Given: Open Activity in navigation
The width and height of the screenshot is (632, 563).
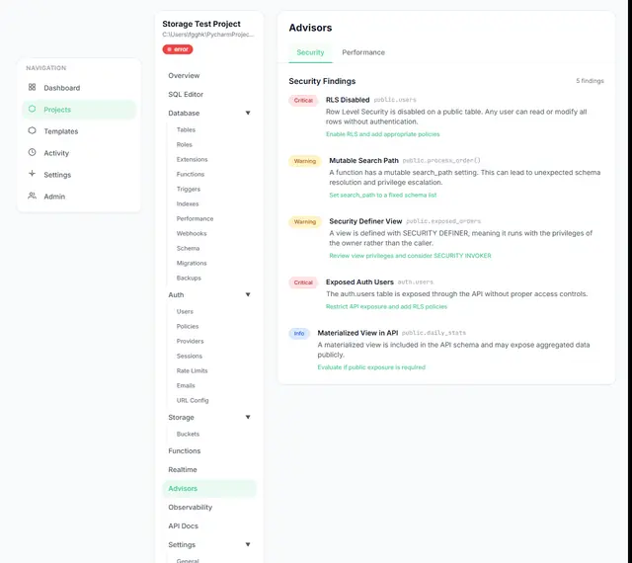Looking at the screenshot, I should click(x=79, y=153).
